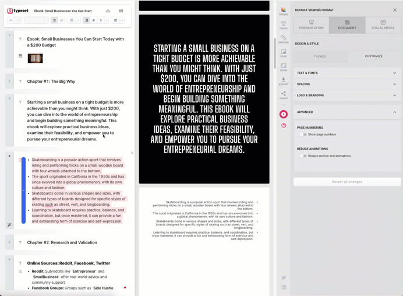Viewport: 403px width, 296px height.
Task: Toggle Reduce motion and animations switch
Action: 303,156
